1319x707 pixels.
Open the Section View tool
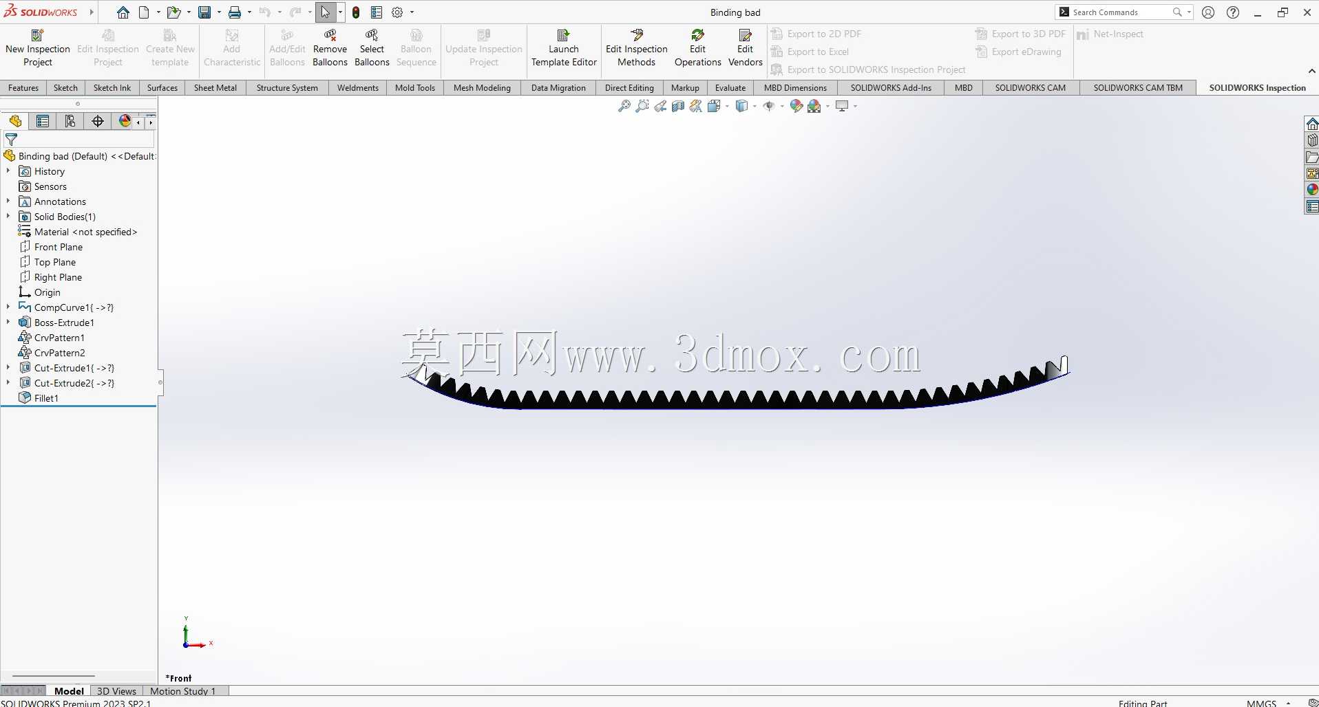(x=678, y=106)
